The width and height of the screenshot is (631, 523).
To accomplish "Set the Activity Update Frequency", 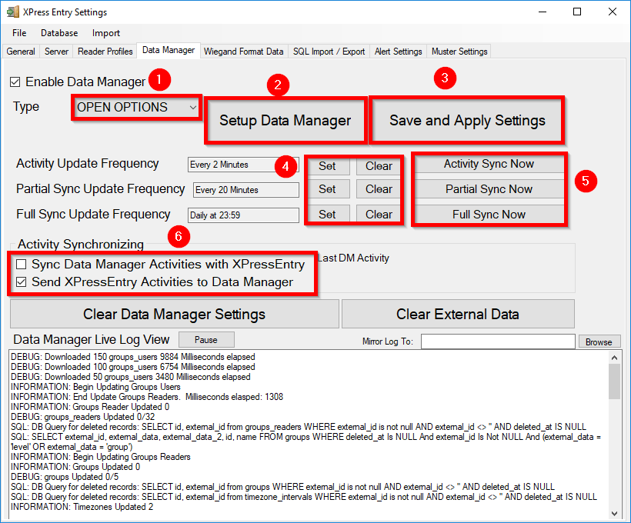I will [x=327, y=166].
